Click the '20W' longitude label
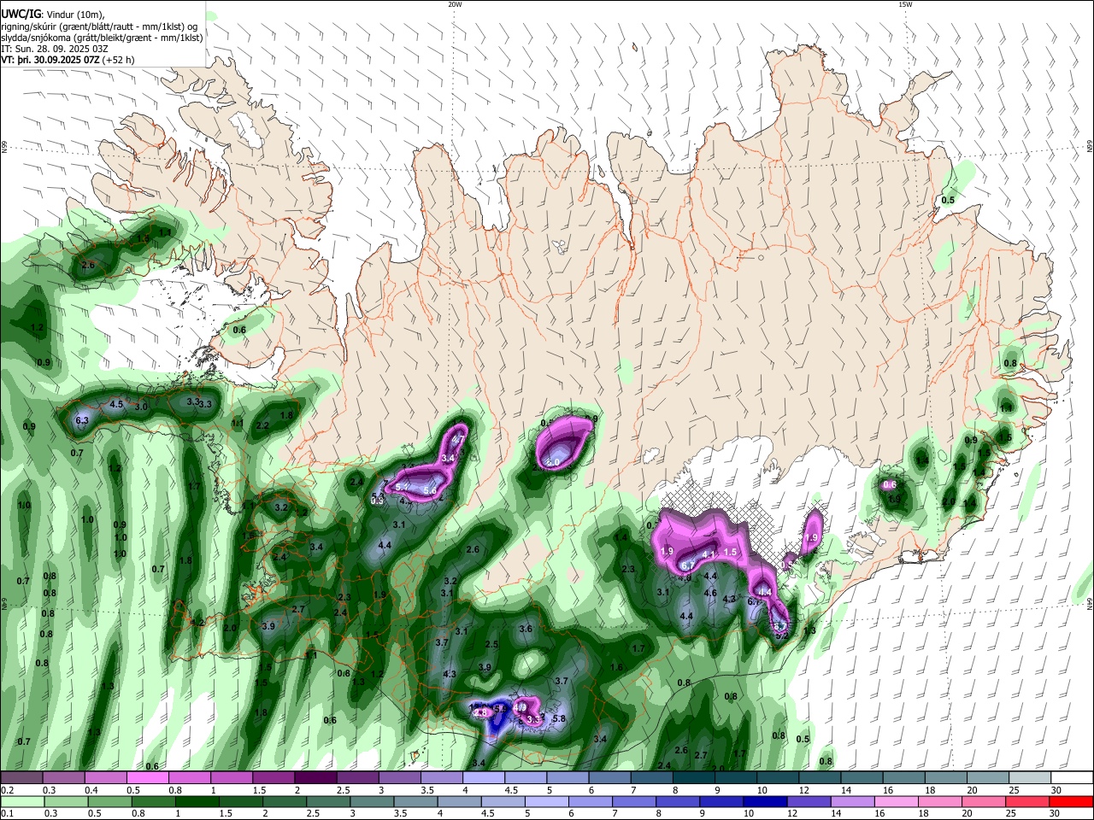The height and width of the screenshot is (820, 1094). [x=455, y=4]
